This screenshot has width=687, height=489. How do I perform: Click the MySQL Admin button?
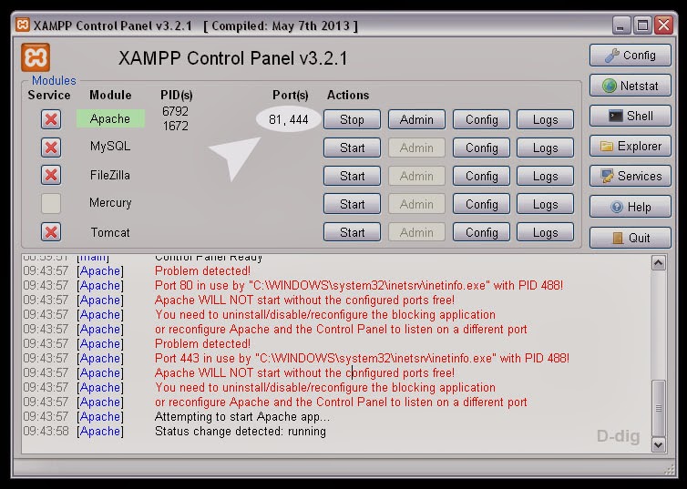[416, 148]
